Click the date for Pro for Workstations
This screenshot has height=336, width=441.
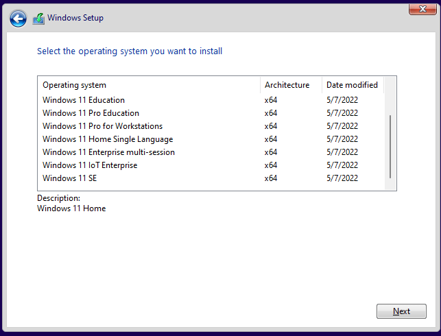(342, 126)
